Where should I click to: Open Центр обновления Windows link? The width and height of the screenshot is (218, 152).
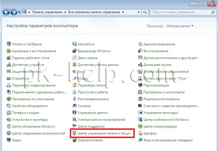coord(33,126)
